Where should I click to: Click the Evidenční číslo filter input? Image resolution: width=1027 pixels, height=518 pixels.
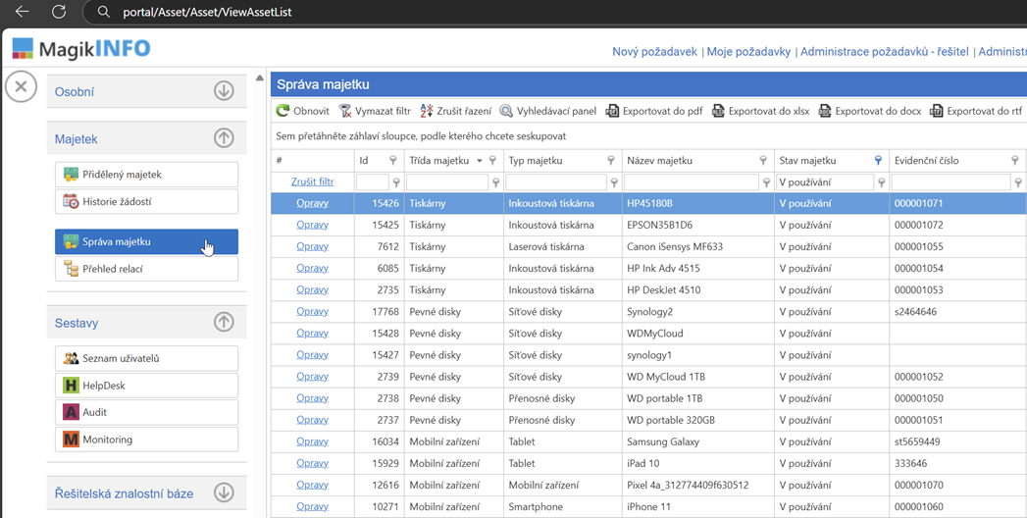point(951,182)
